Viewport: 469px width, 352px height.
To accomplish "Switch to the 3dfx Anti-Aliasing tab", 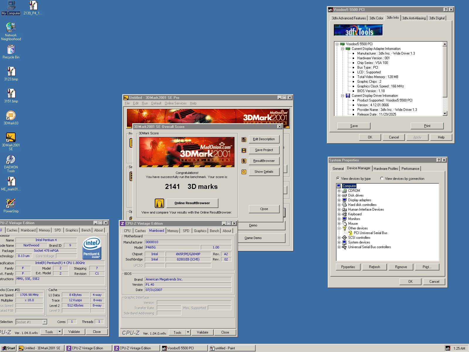I will 414,18.
